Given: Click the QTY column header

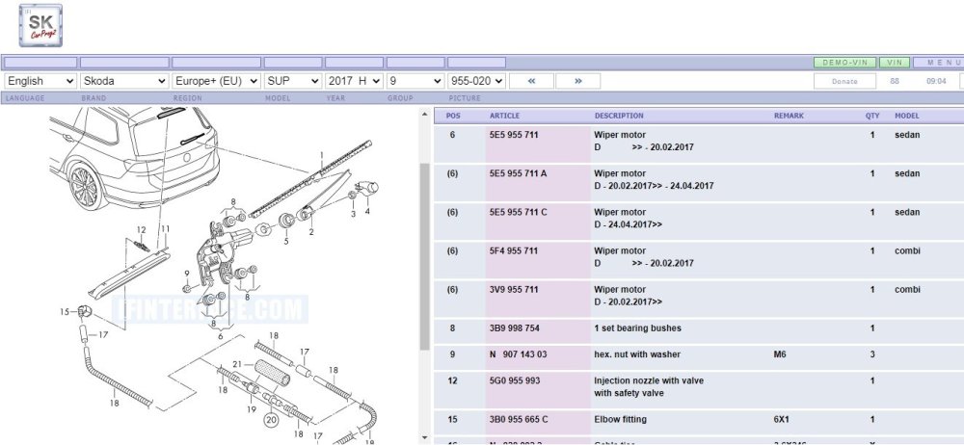Looking at the screenshot, I should 872,116.
